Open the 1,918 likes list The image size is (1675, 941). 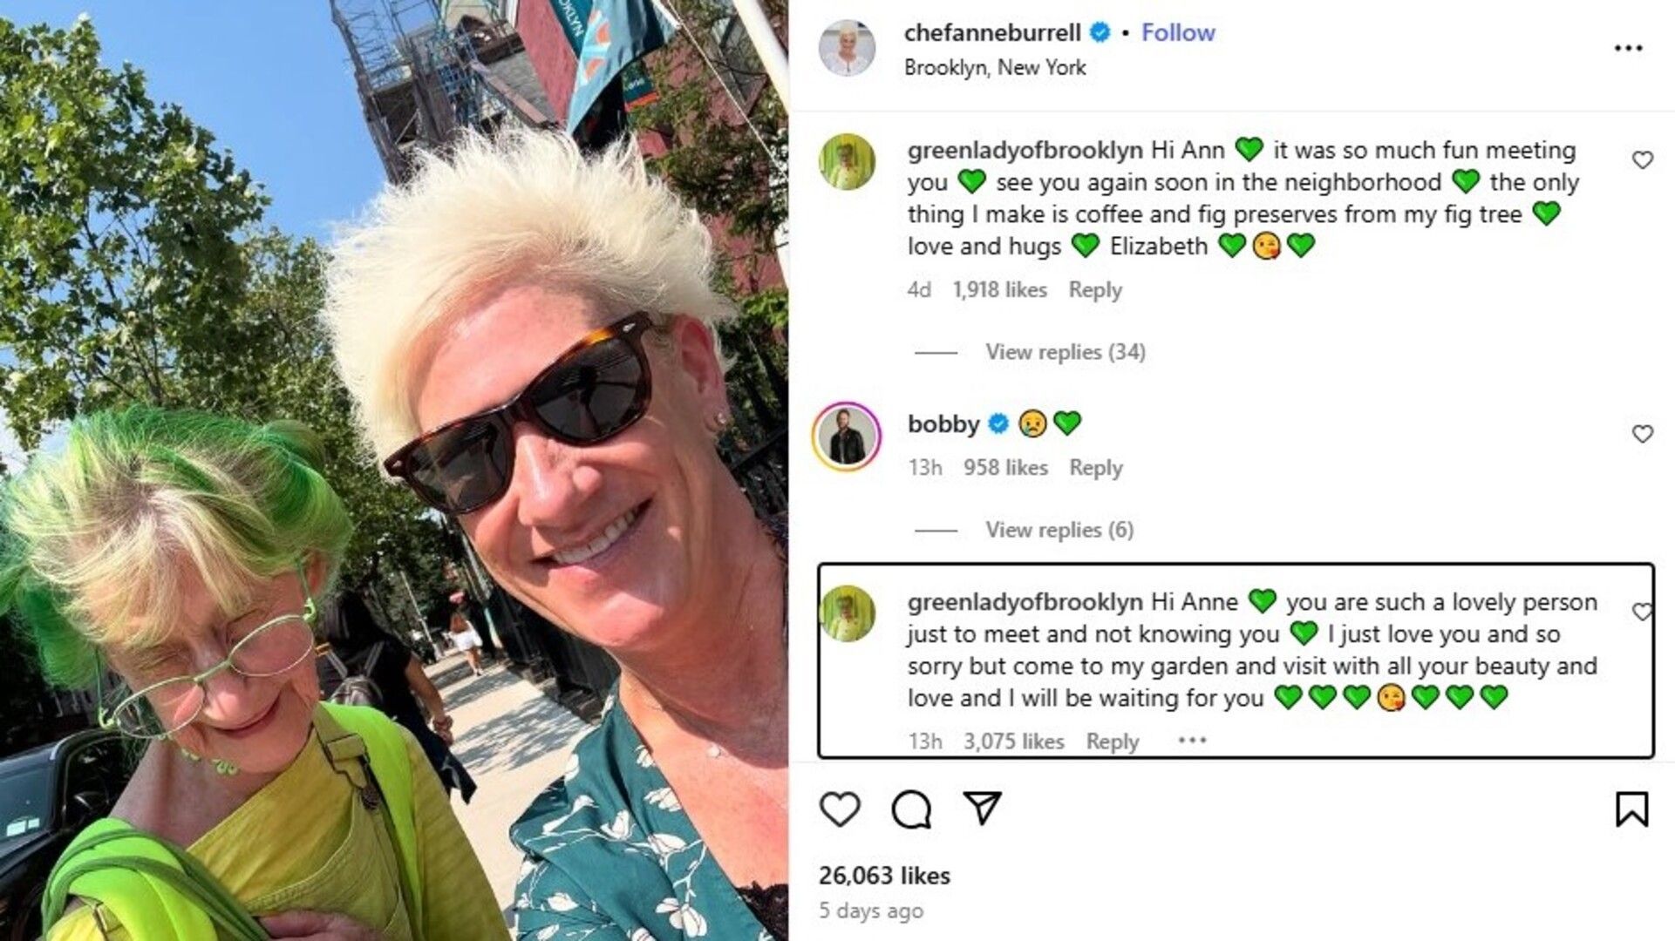point(999,289)
